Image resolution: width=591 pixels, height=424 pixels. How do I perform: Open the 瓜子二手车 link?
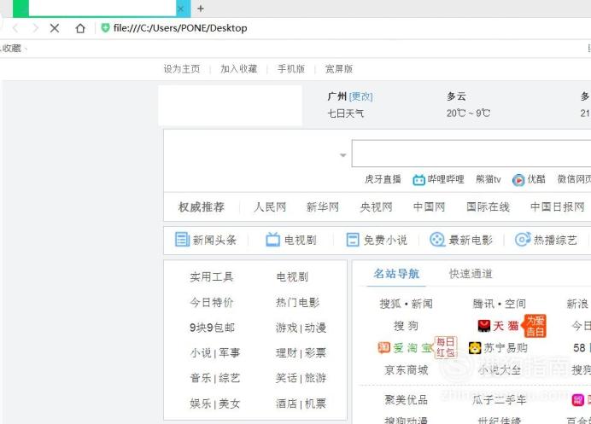[x=499, y=400]
